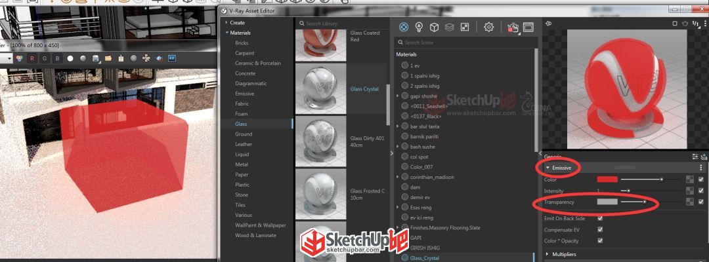This screenshot has width=709, height=262.
Task: Click the clear image clipboard icon
Action: pyautogui.click(x=121, y=58)
